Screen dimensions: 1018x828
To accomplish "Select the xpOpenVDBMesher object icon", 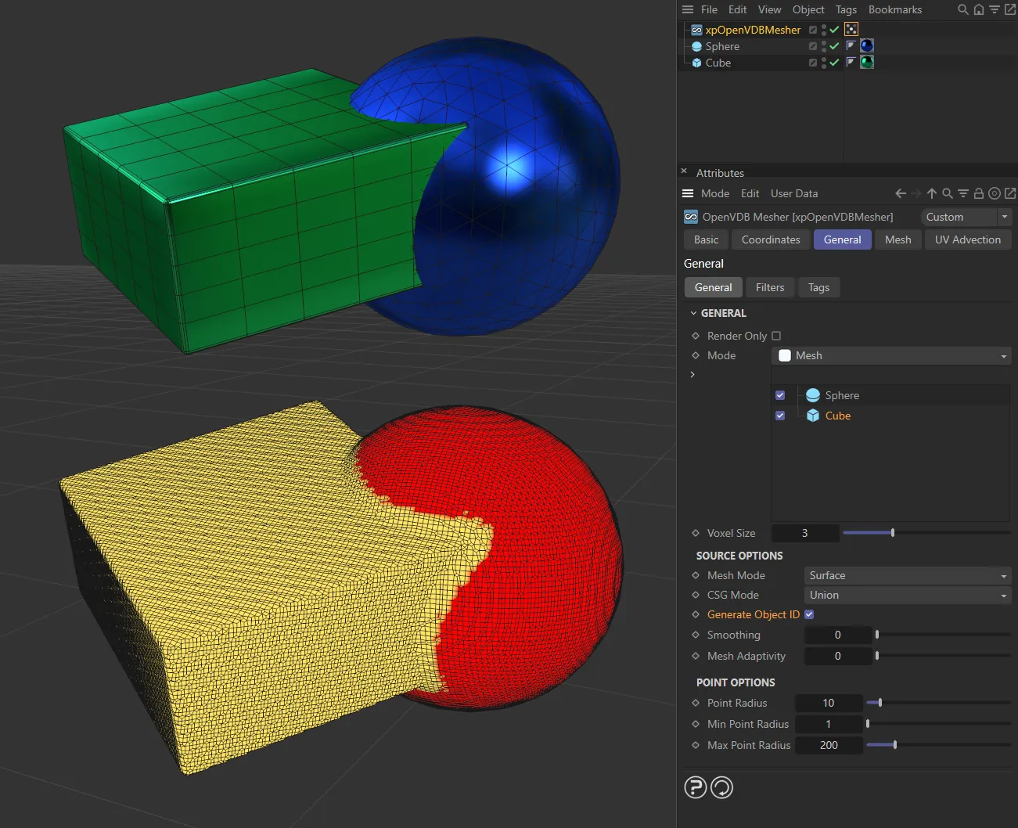I will click(x=696, y=30).
